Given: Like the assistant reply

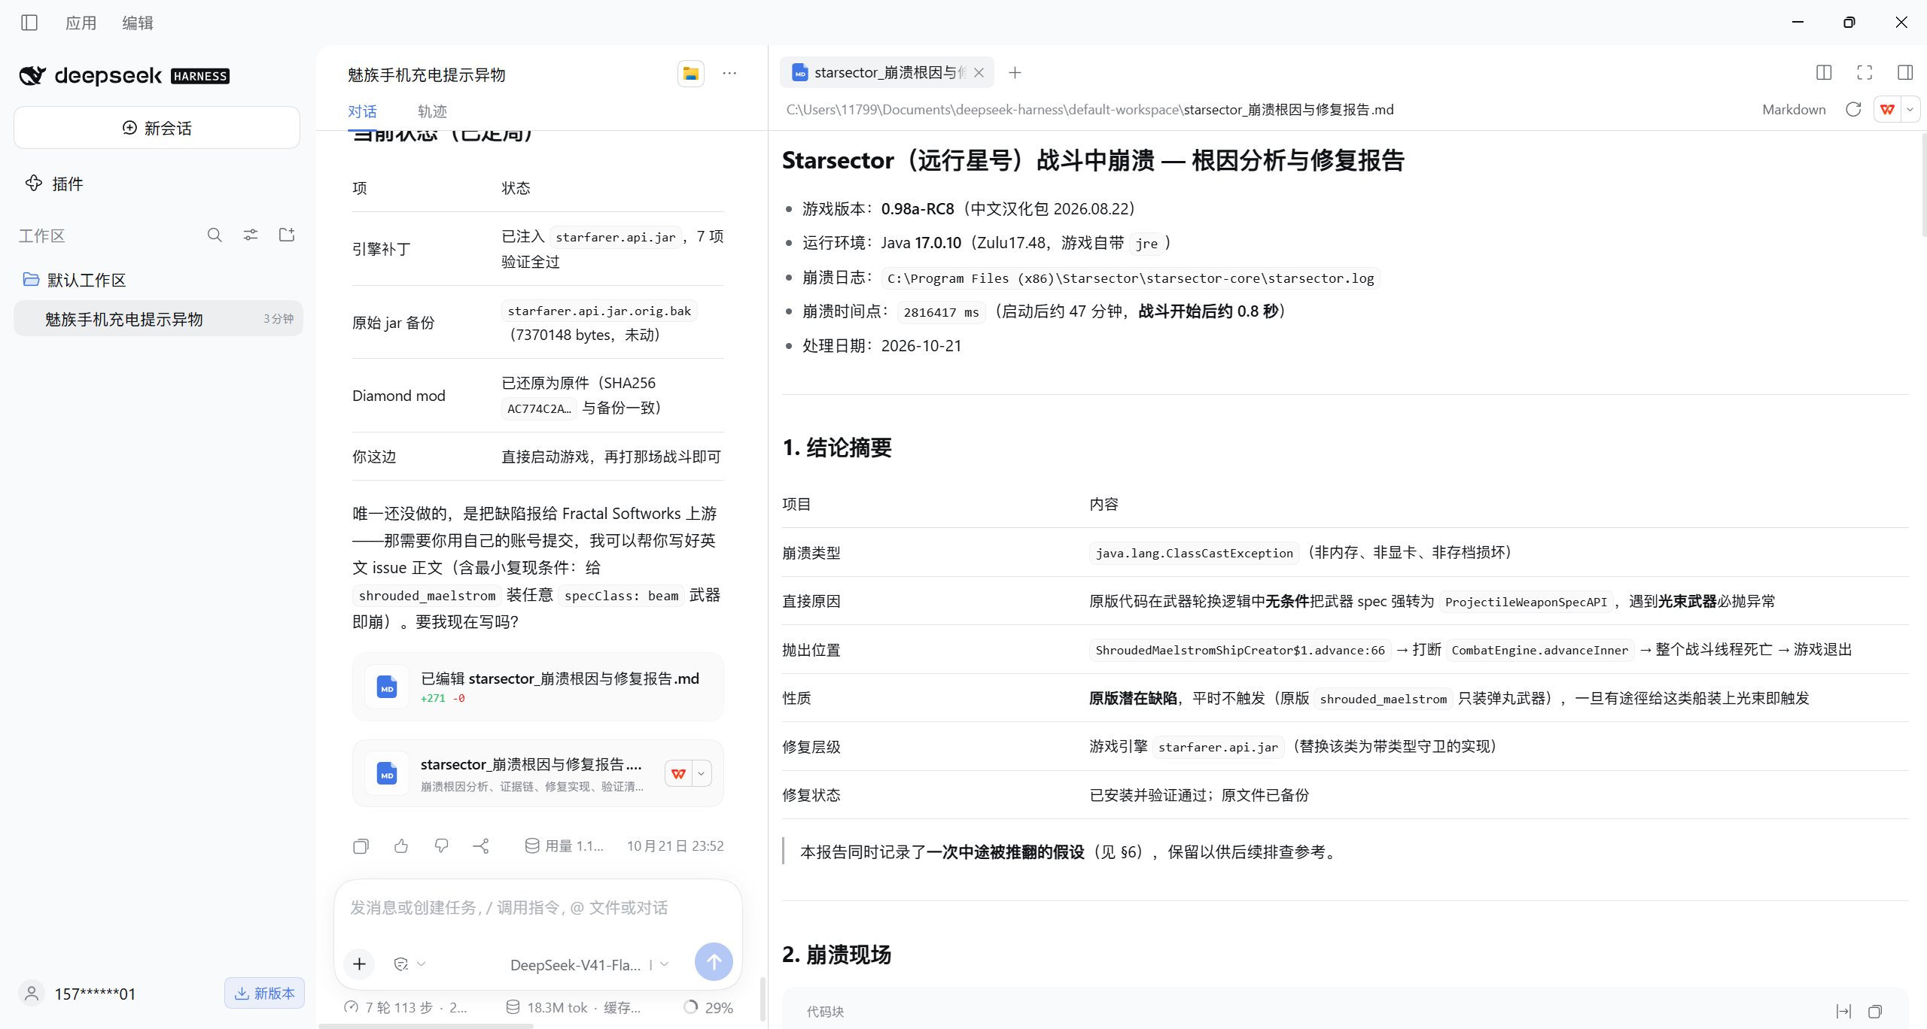Looking at the screenshot, I should tap(401, 846).
